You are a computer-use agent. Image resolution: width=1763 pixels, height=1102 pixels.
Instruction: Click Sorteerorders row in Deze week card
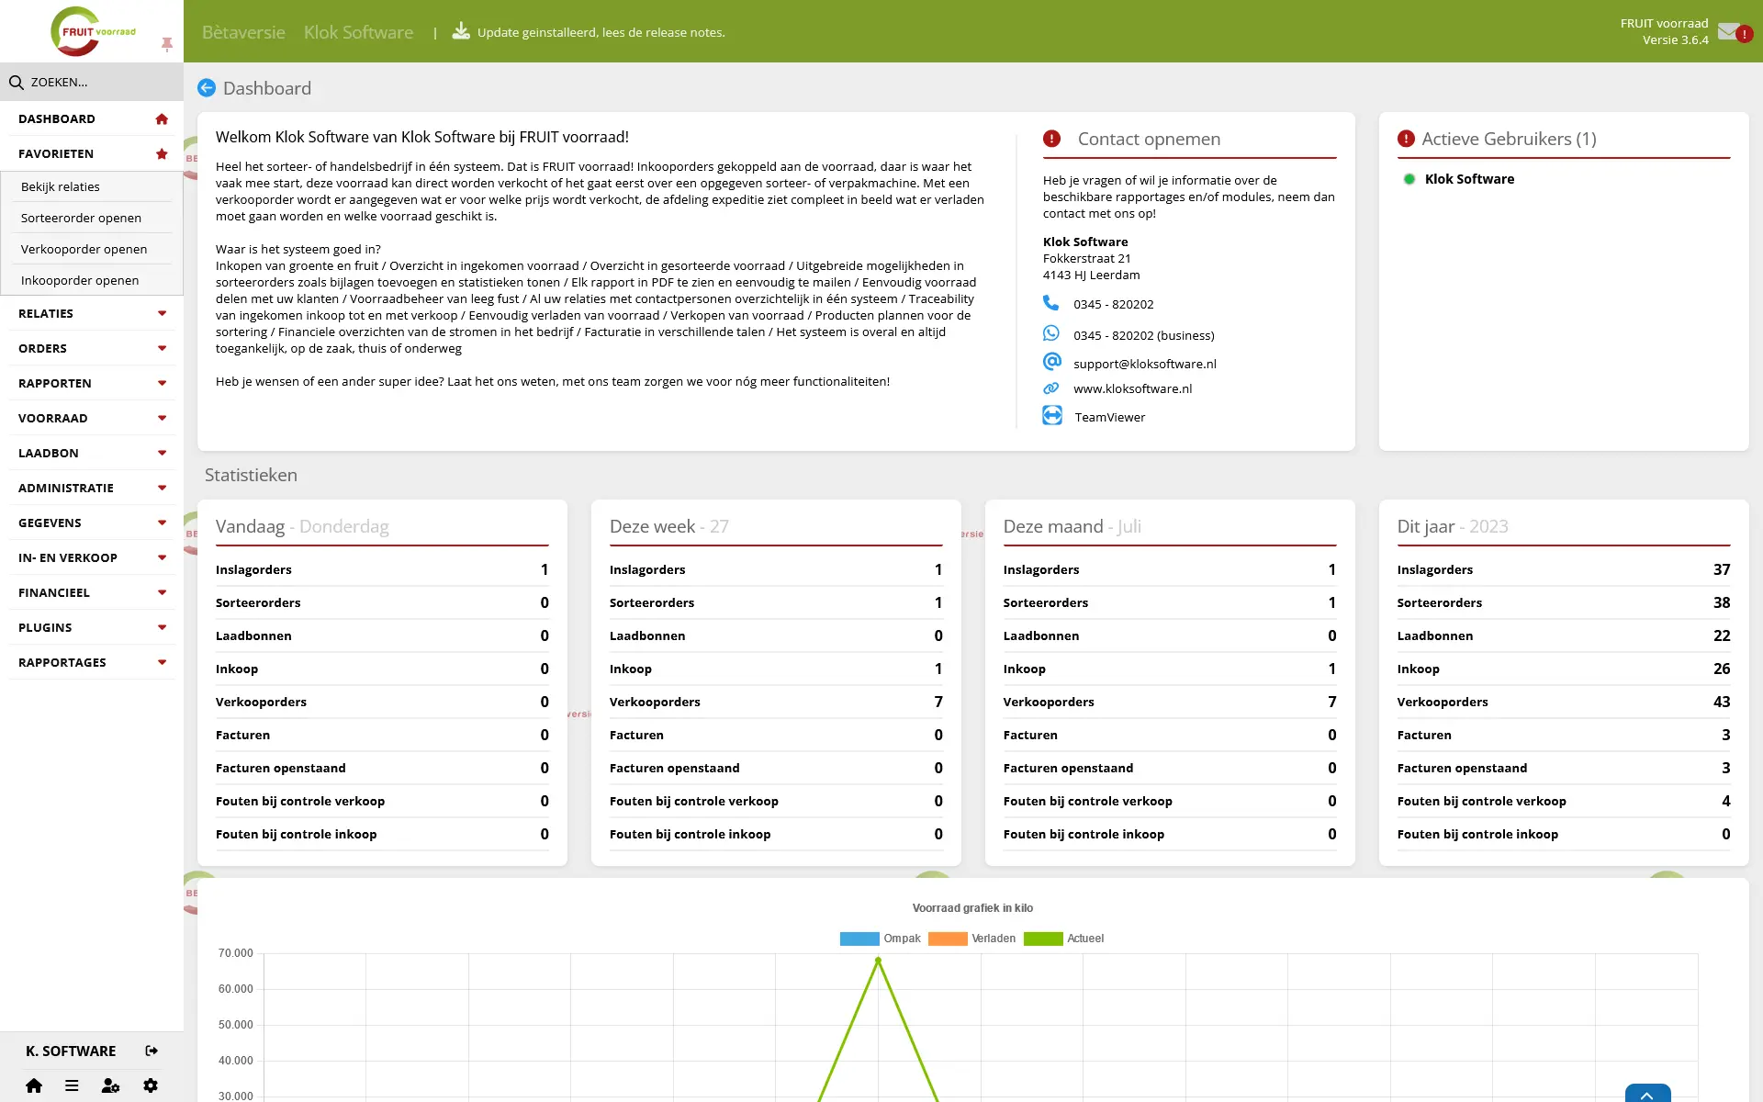tap(776, 602)
